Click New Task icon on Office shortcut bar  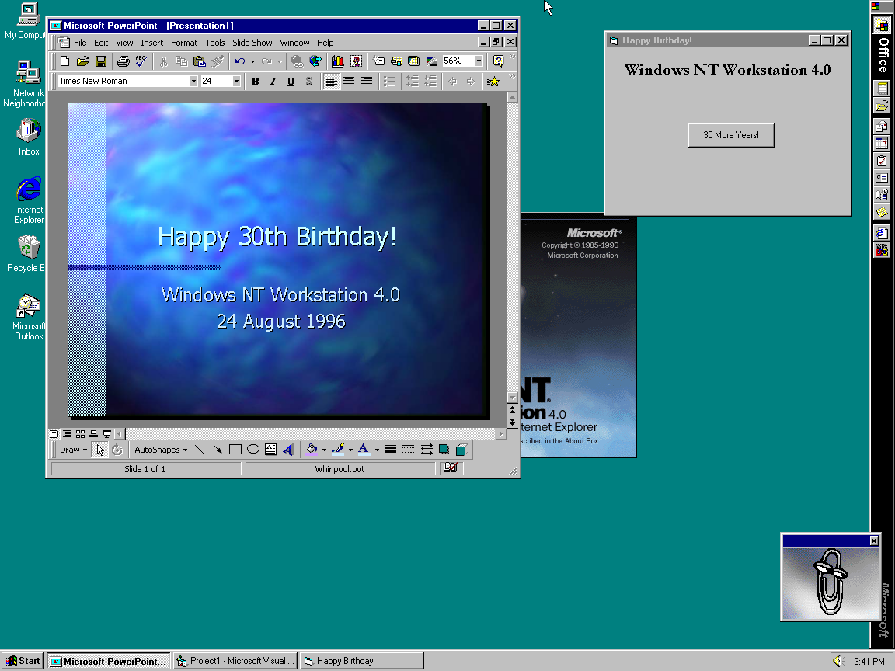[x=882, y=161]
